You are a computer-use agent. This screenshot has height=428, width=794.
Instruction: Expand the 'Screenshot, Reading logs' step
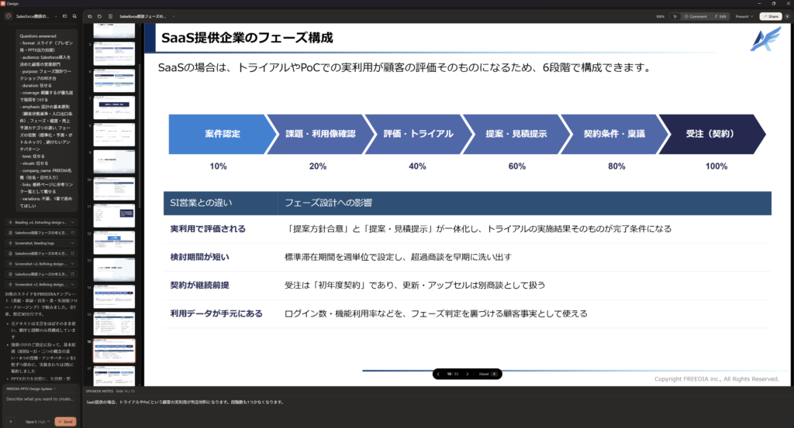point(42,243)
